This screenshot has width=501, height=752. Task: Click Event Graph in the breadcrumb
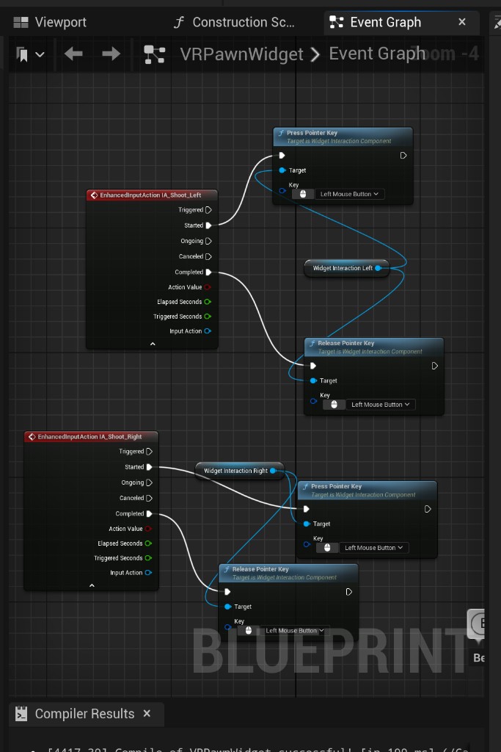pyautogui.click(x=377, y=54)
